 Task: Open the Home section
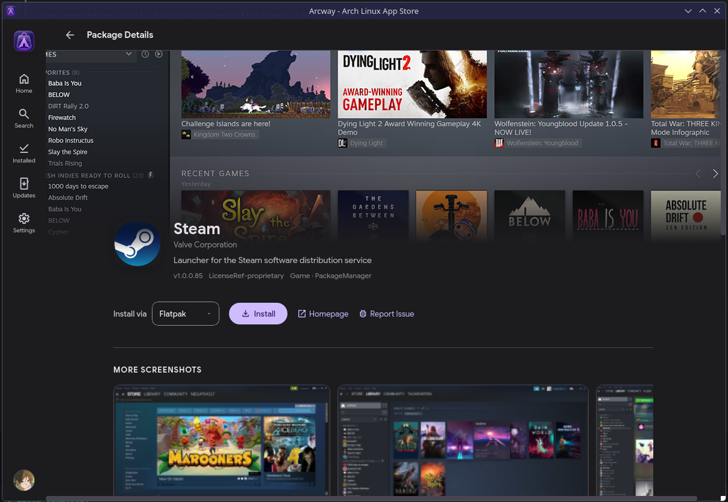(24, 83)
